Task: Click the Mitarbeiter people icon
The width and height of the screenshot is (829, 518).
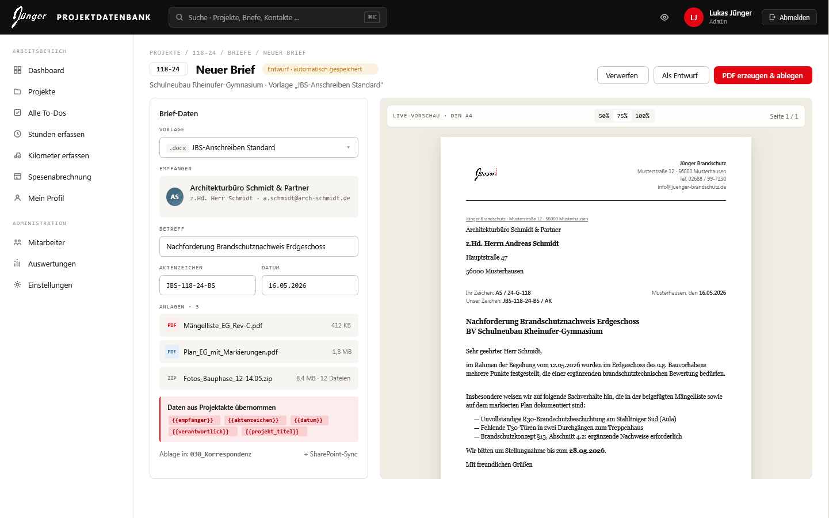Action: click(17, 242)
